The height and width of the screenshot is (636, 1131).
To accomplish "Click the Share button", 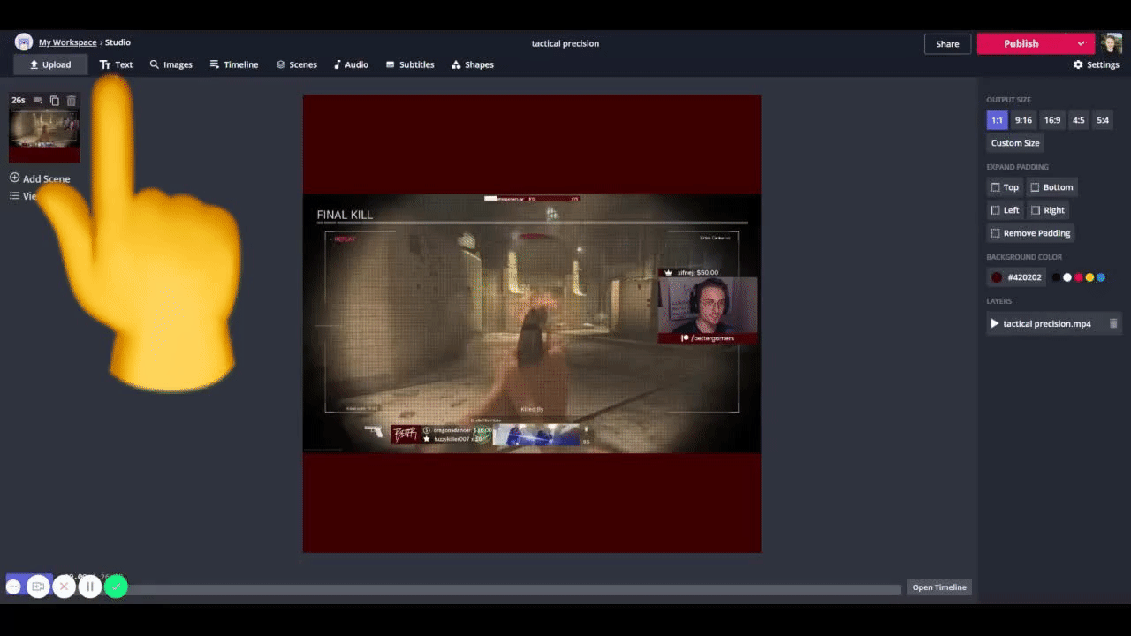I will [x=947, y=43].
